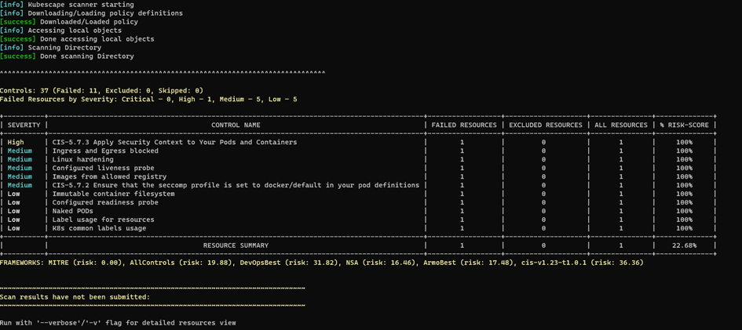Image resolution: width=742 pixels, height=330 pixels.
Task: Click 'Scan results have not been submitted:' message
Action: (x=75, y=297)
